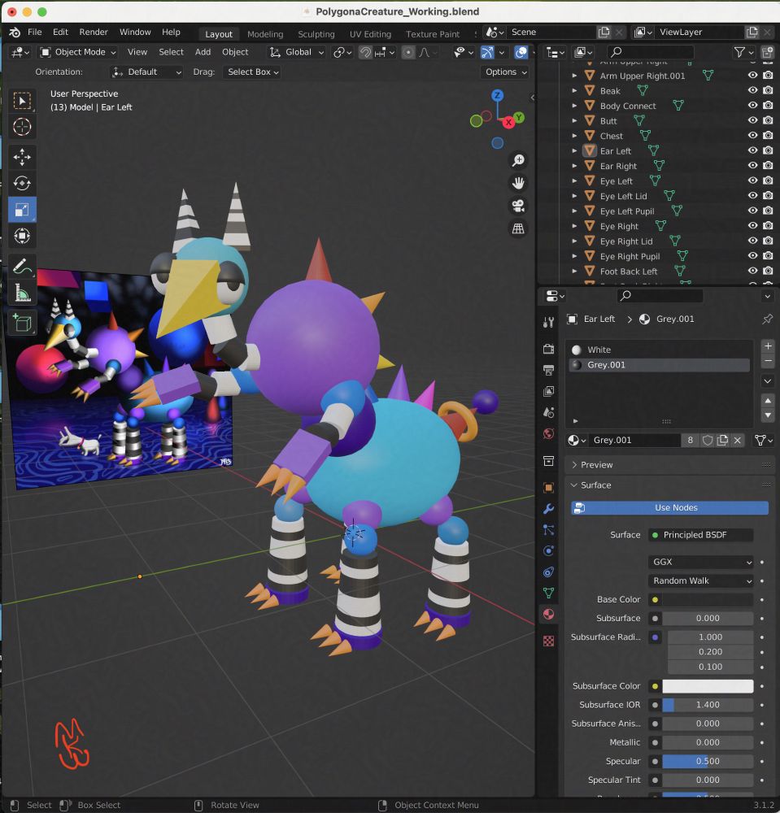
Task: Open the File menu
Action: point(35,33)
